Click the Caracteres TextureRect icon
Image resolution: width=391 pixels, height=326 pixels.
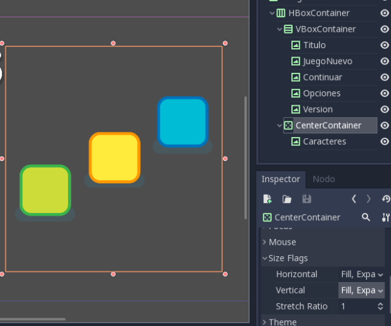pos(296,141)
